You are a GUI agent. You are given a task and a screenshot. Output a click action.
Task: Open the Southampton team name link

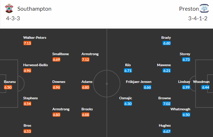click(34, 9)
